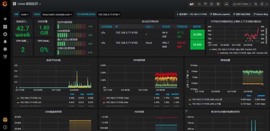Screen dimensions: 270x131
Task: Open the CPU使用率 panel title menu
Action: coord(139,60)
